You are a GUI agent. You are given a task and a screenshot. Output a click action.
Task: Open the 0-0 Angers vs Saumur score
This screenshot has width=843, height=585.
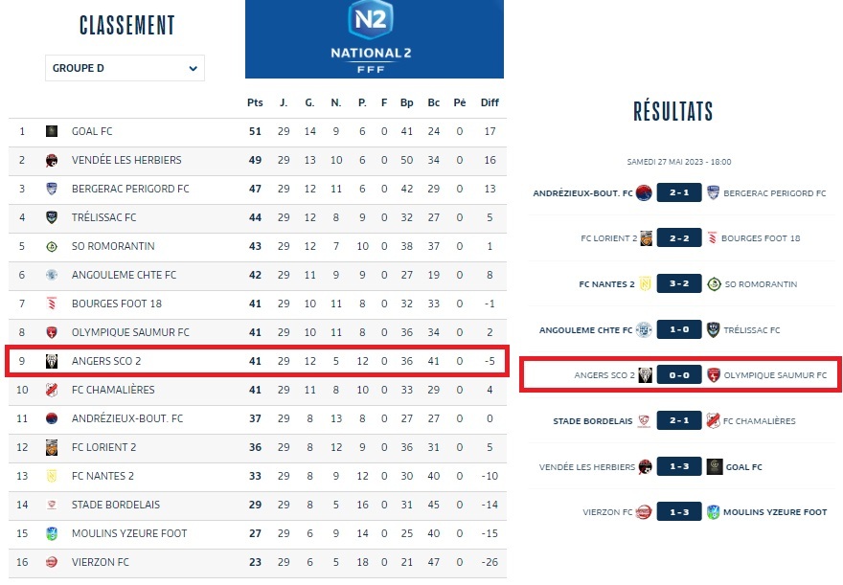point(679,375)
